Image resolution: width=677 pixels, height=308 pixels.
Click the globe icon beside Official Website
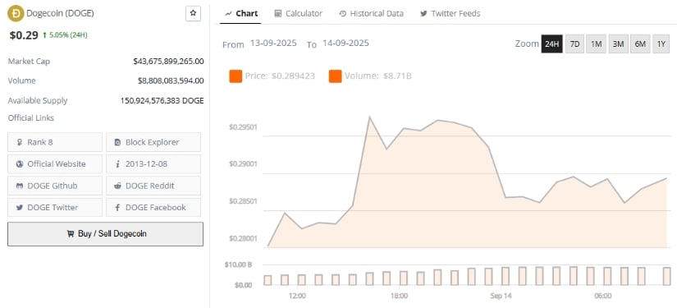click(x=20, y=164)
